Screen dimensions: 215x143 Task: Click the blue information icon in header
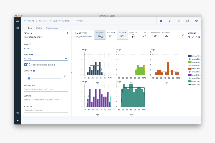click(161, 21)
